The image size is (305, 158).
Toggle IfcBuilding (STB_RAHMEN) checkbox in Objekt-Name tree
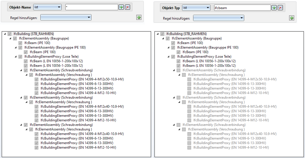pos(9,34)
